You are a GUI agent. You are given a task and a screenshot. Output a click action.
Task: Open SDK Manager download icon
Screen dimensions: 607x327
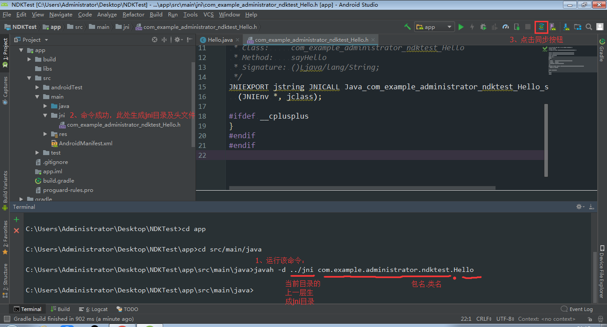[x=566, y=27]
